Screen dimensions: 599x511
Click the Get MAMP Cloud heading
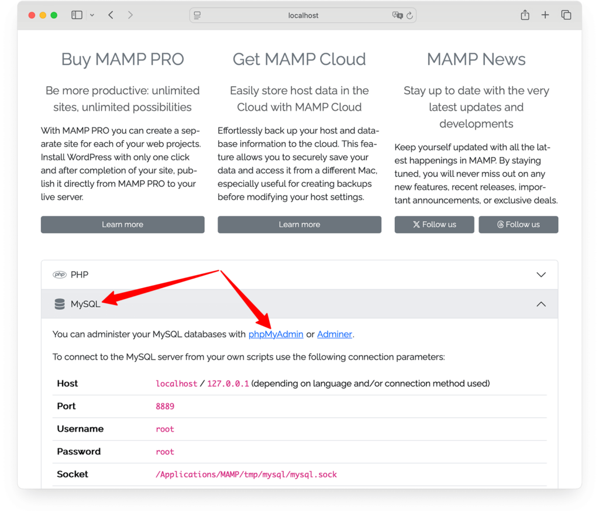point(299,59)
